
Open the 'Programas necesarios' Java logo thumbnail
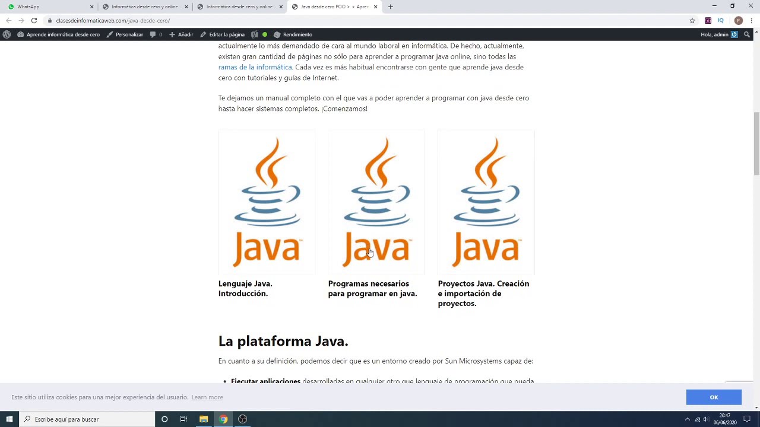point(376,202)
